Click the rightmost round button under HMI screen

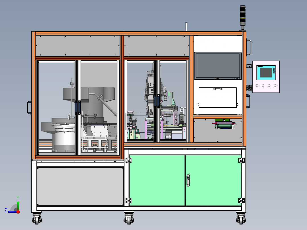[x=275, y=86]
